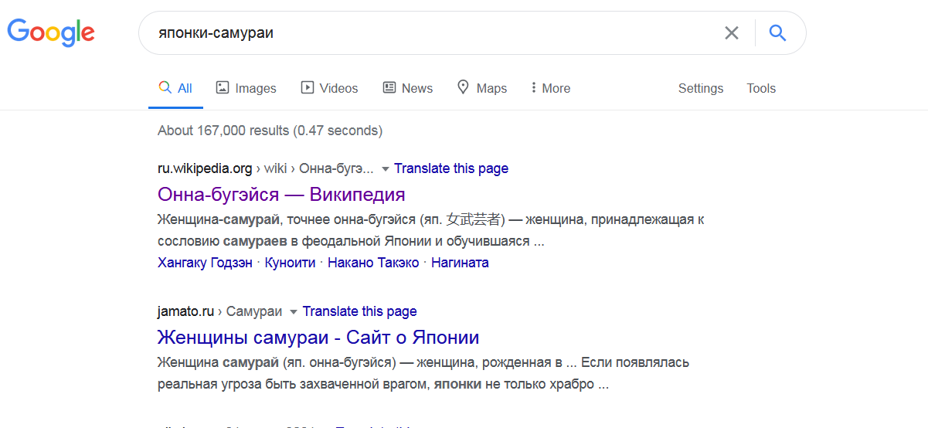Click the Google logo
The width and height of the screenshot is (928, 428).
[51, 32]
